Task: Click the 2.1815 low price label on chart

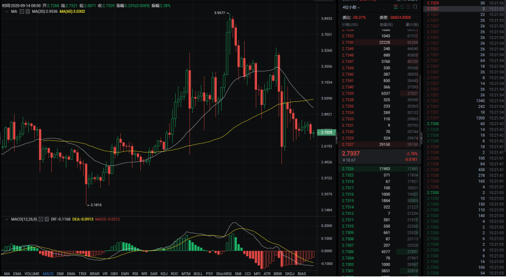Action: click(x=95, y=205)
